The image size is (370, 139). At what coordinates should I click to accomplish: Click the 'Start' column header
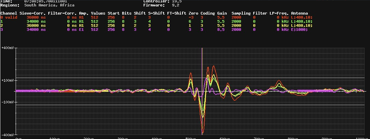point(114,14)
